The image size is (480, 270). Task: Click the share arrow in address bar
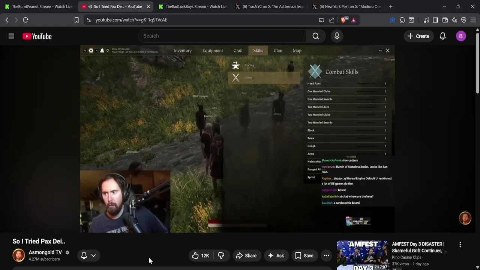[x=332, y=20]
